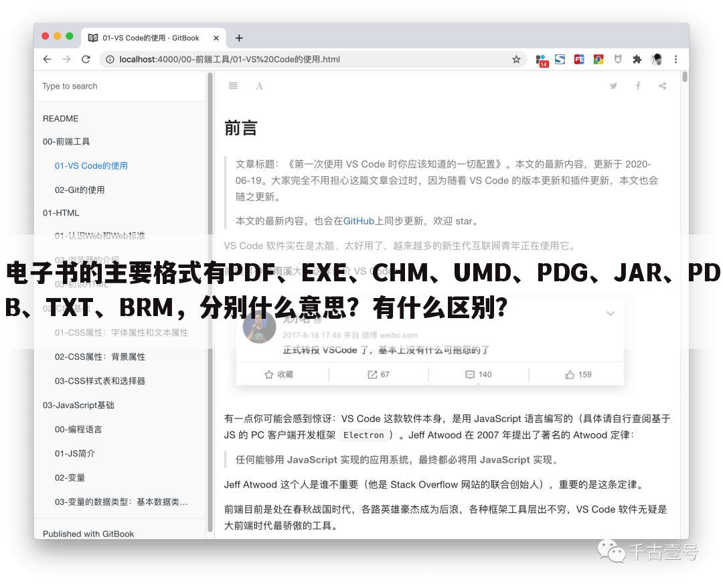The image size is (723, 584).
Task: Open the Chrome profile avatar
Action: click(657, 59)
